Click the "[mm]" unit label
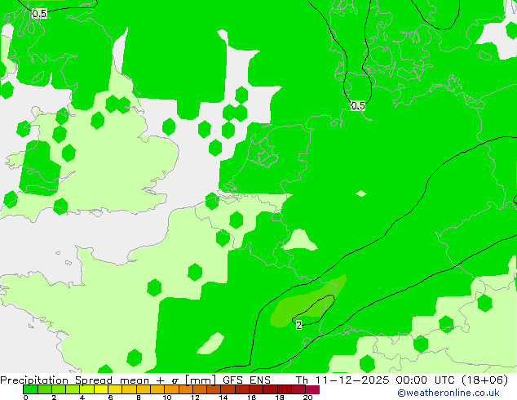This screenshot has height=400, width=517. click(x=201, y=380)
